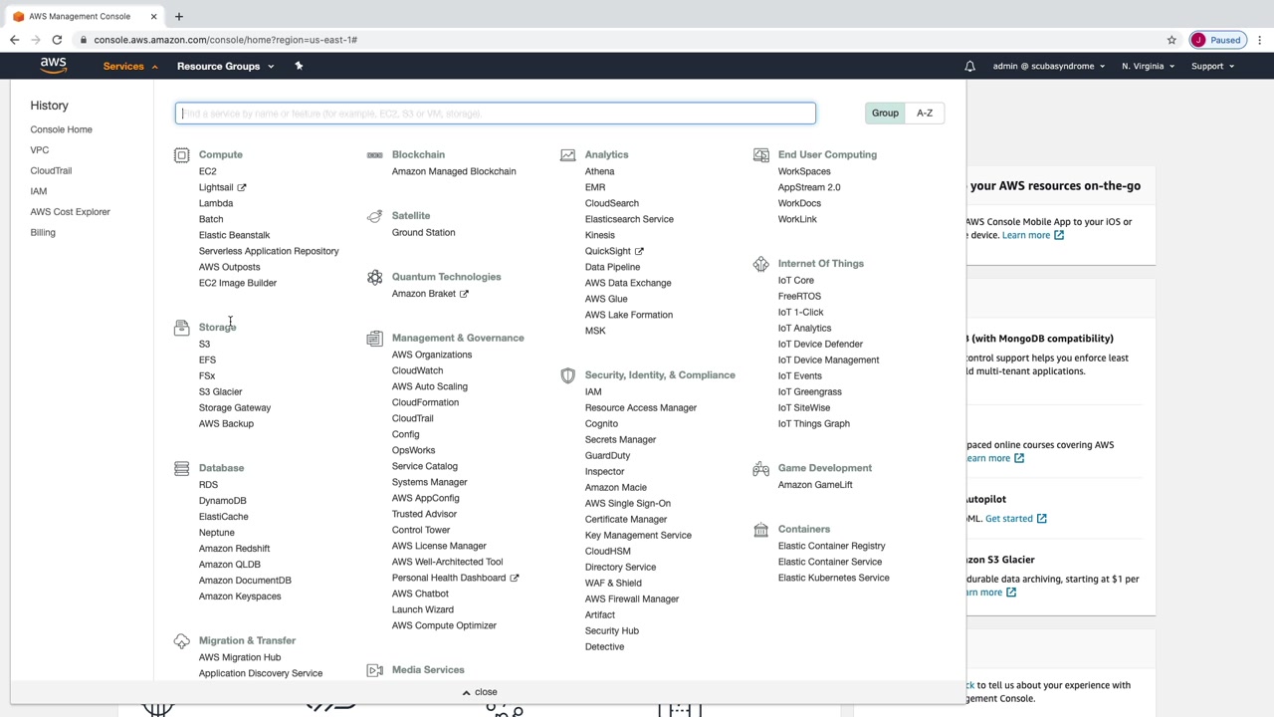Collapse the Services dropdown menu
This screenshot has width=1274, height=717.
130,67
